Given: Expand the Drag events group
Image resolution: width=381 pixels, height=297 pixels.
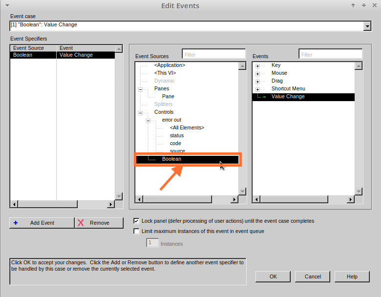Looking at the screenshot, I should 257,82.
